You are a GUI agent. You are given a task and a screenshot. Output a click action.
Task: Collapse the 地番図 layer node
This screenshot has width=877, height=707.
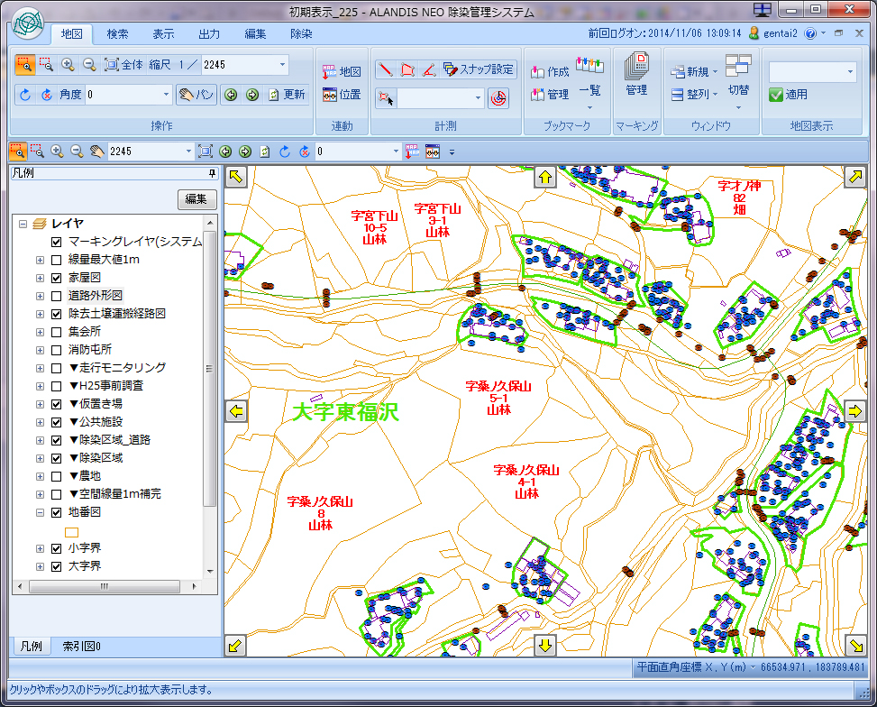coord(40,512)
